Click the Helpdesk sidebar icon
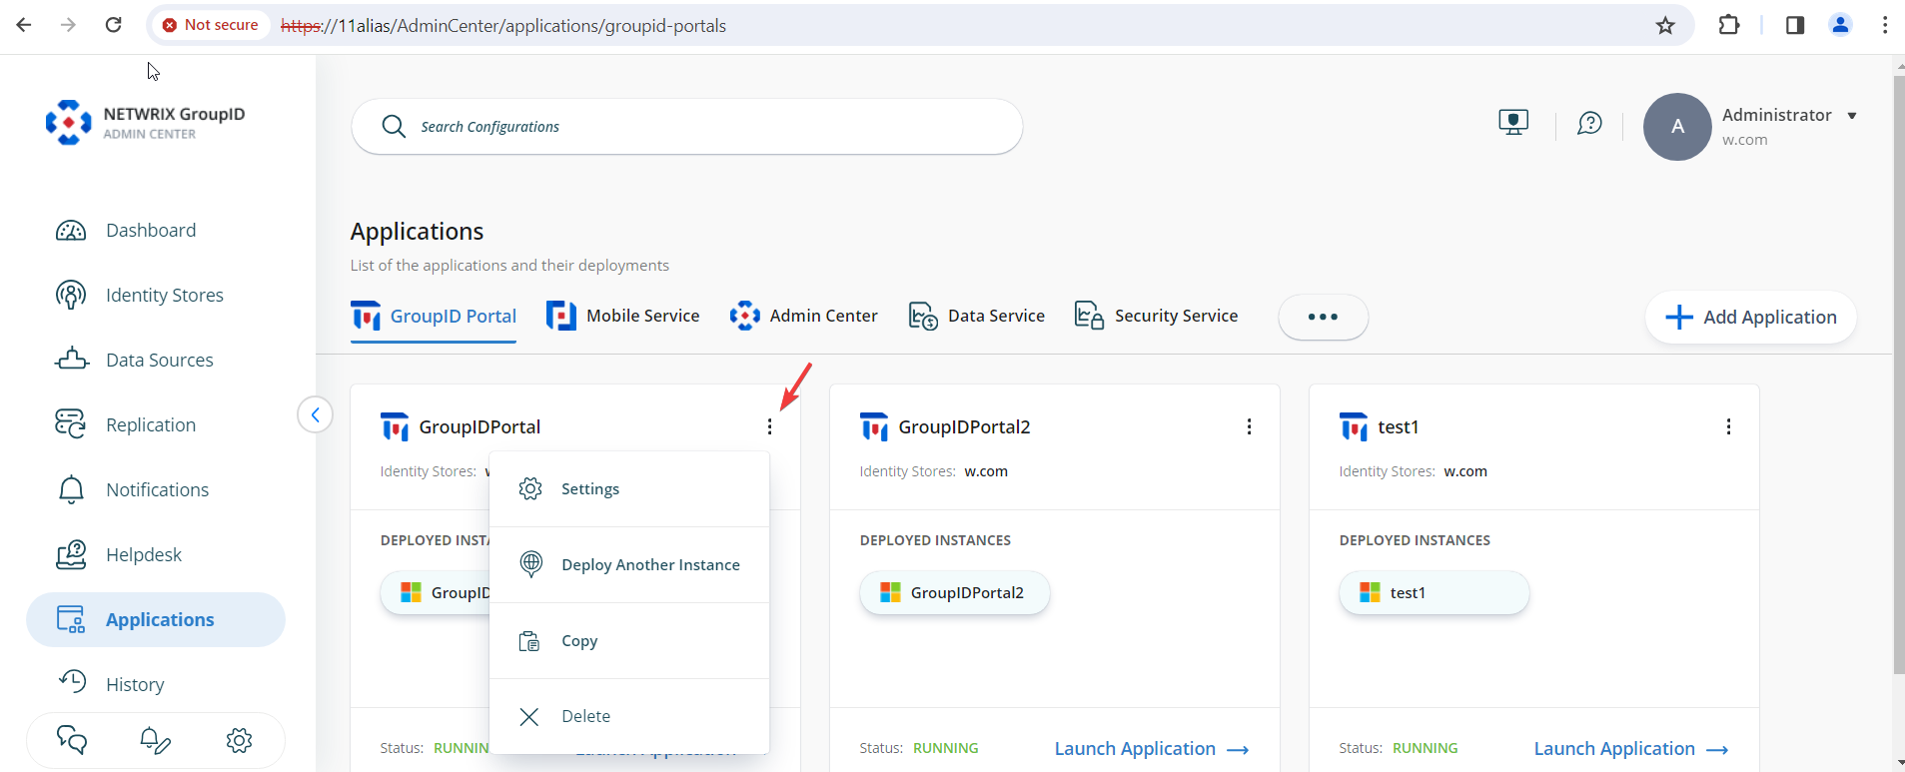Screen dimensions: 1905x772 (71, 554)
